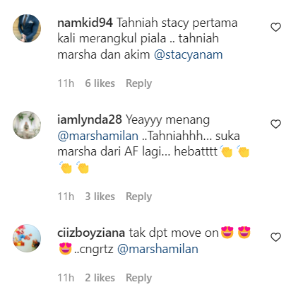
Task: Open iamlynda28's profile avatar
Action: point(27,125)
